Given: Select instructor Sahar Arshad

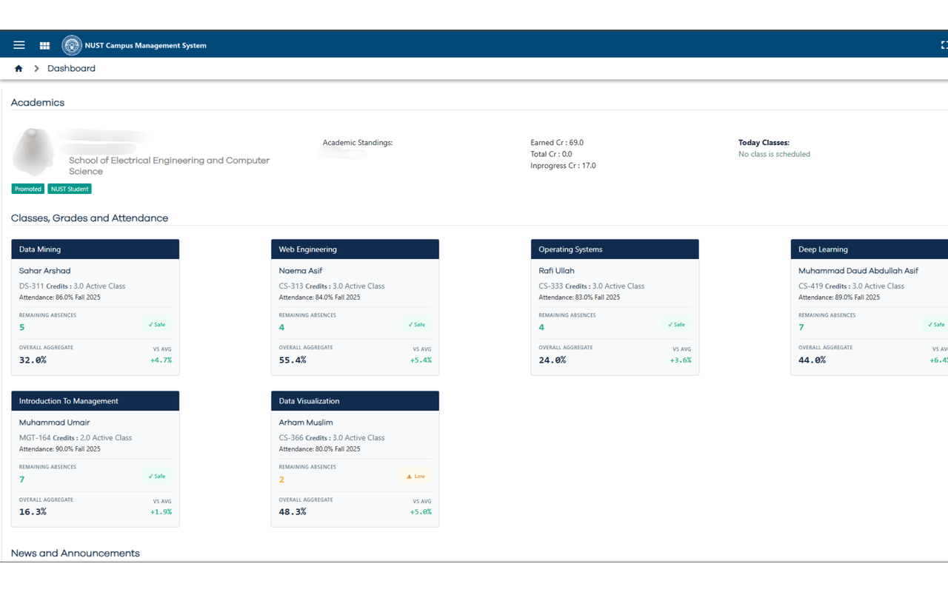Looking at the screenshot, I should 45,271.
